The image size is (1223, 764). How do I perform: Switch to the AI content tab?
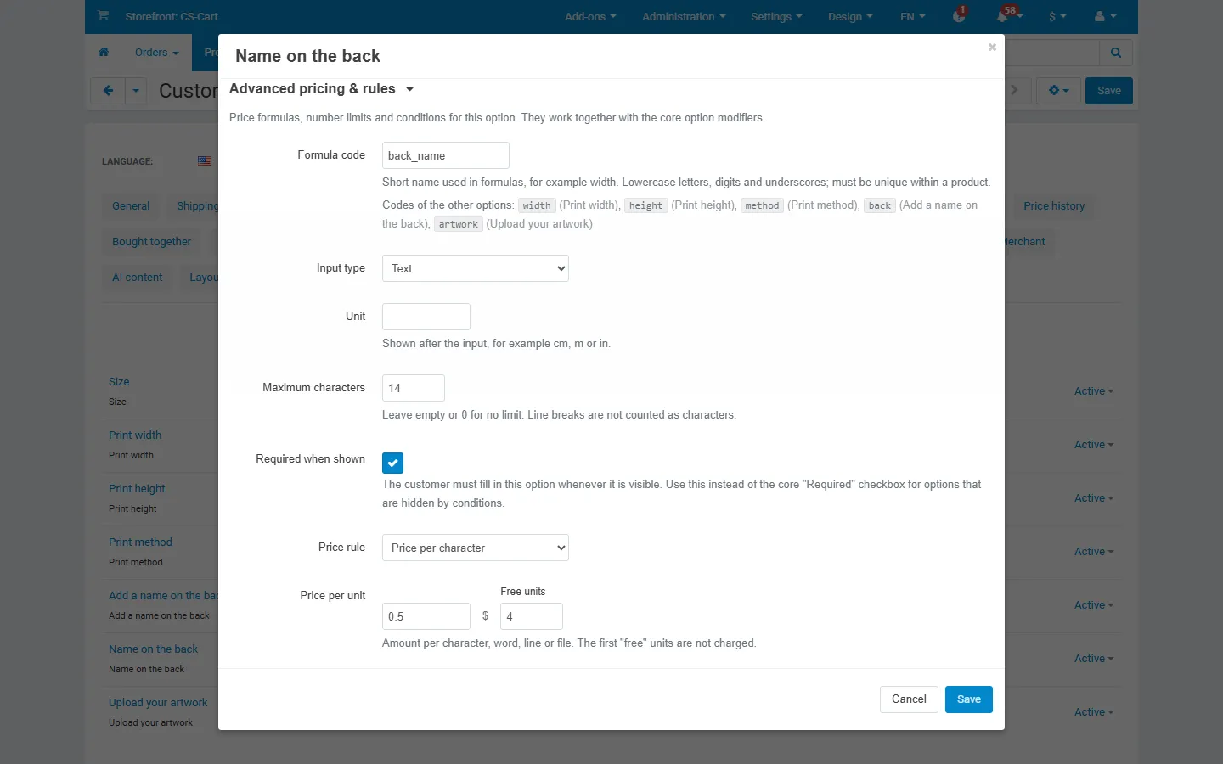[x=137, y=278]
